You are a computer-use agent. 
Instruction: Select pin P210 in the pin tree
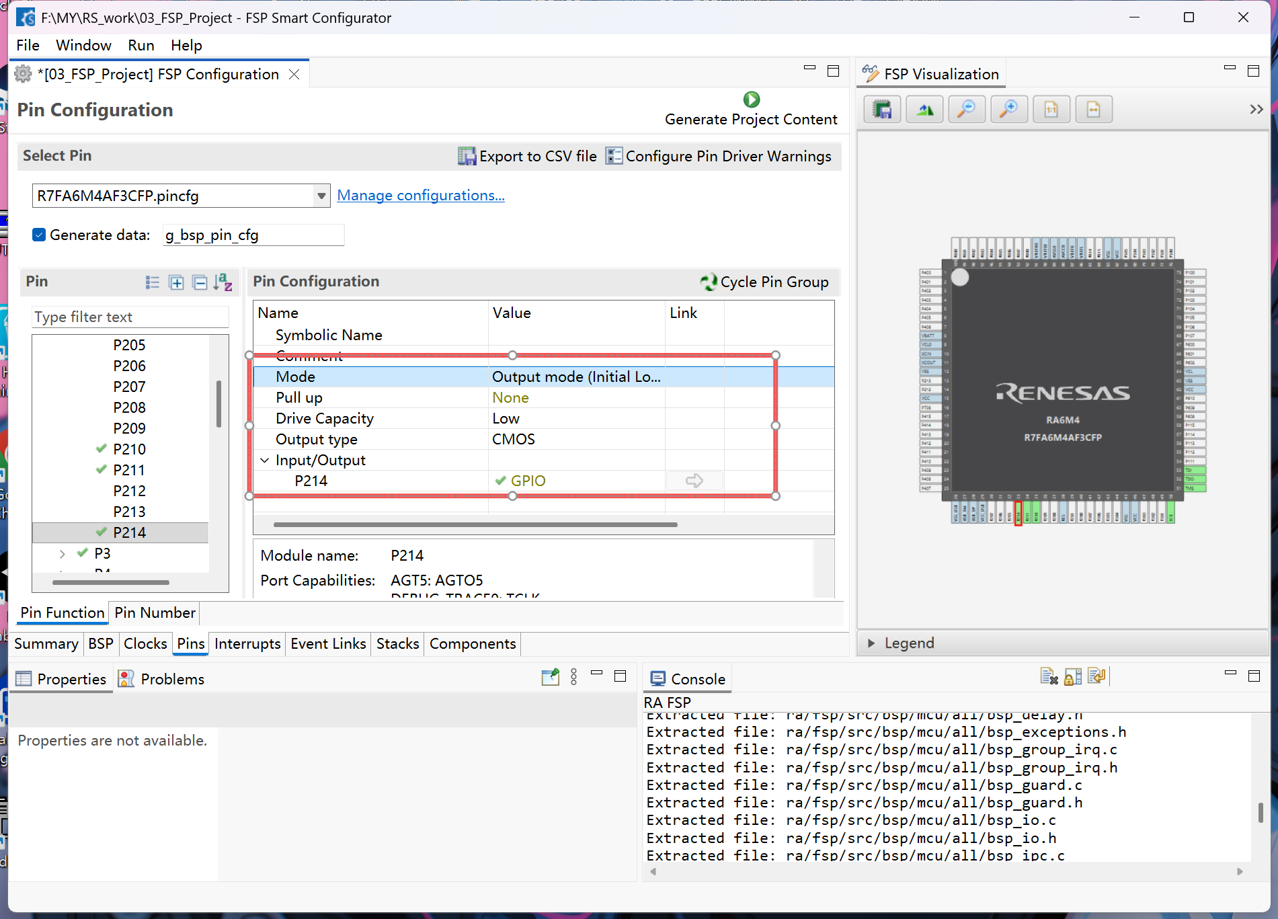129,450
